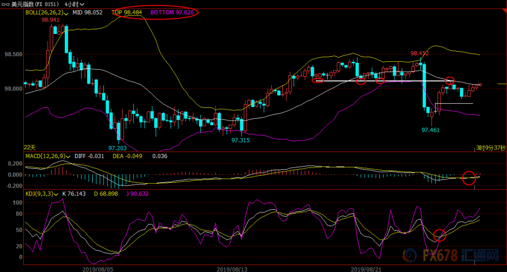Click the 20 level on KDJ axis

point(19,246)
